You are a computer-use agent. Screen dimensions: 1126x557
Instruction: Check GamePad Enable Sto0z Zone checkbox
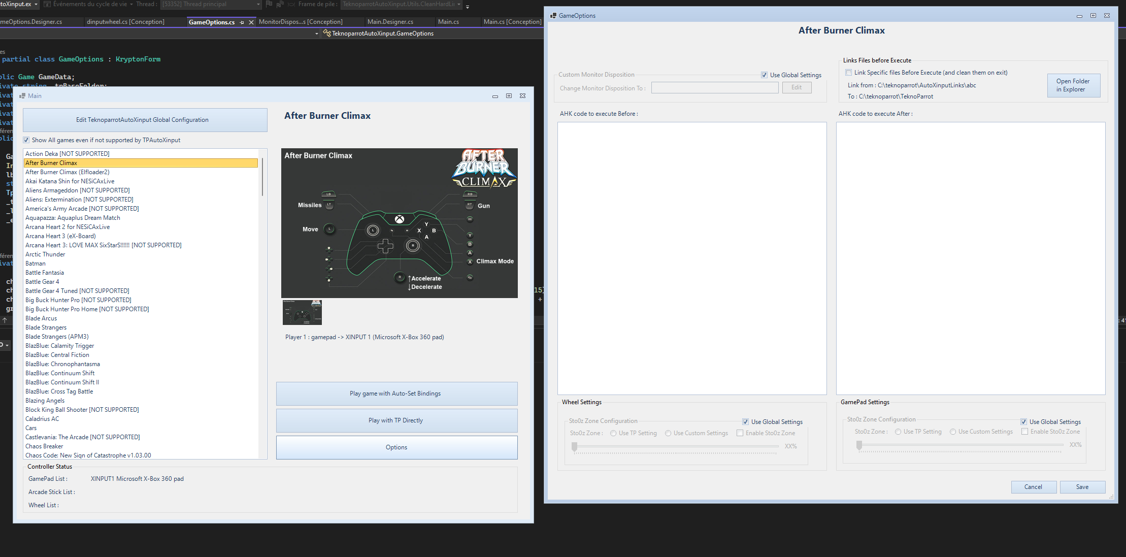[1025, 432]
